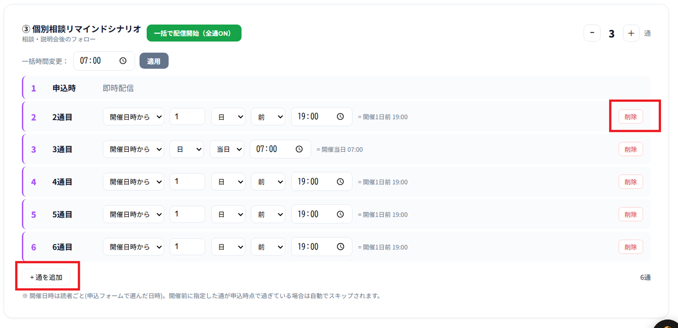Open the 日 unit dropdown in 3通目 row
Image resolution: width=678 pixels, height=328 pixels.
[x=186, y=149]
